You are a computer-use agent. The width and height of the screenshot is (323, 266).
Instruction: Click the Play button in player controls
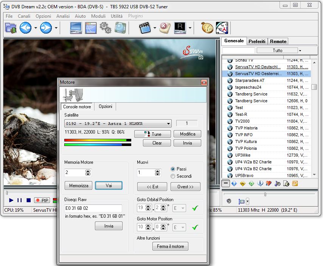pos(11,200)
